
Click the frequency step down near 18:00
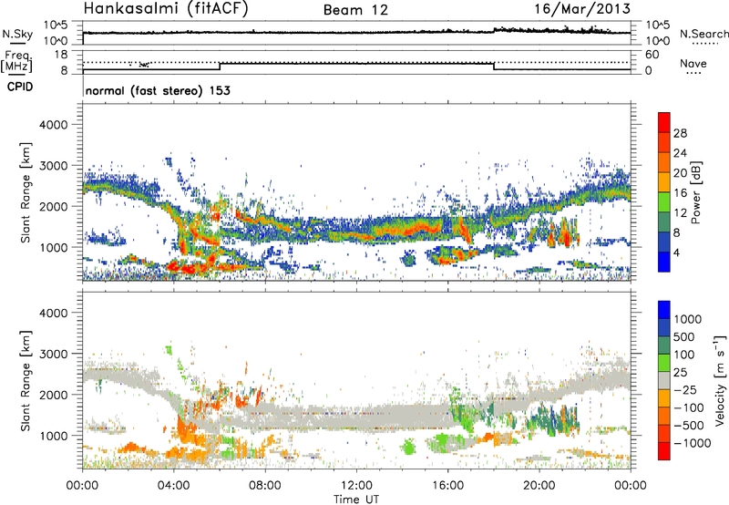click(493, 67)
